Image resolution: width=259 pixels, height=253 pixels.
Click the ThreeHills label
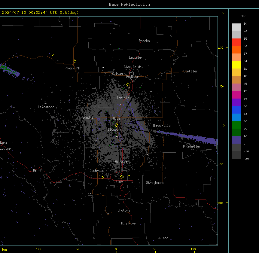tap(161, 126)
